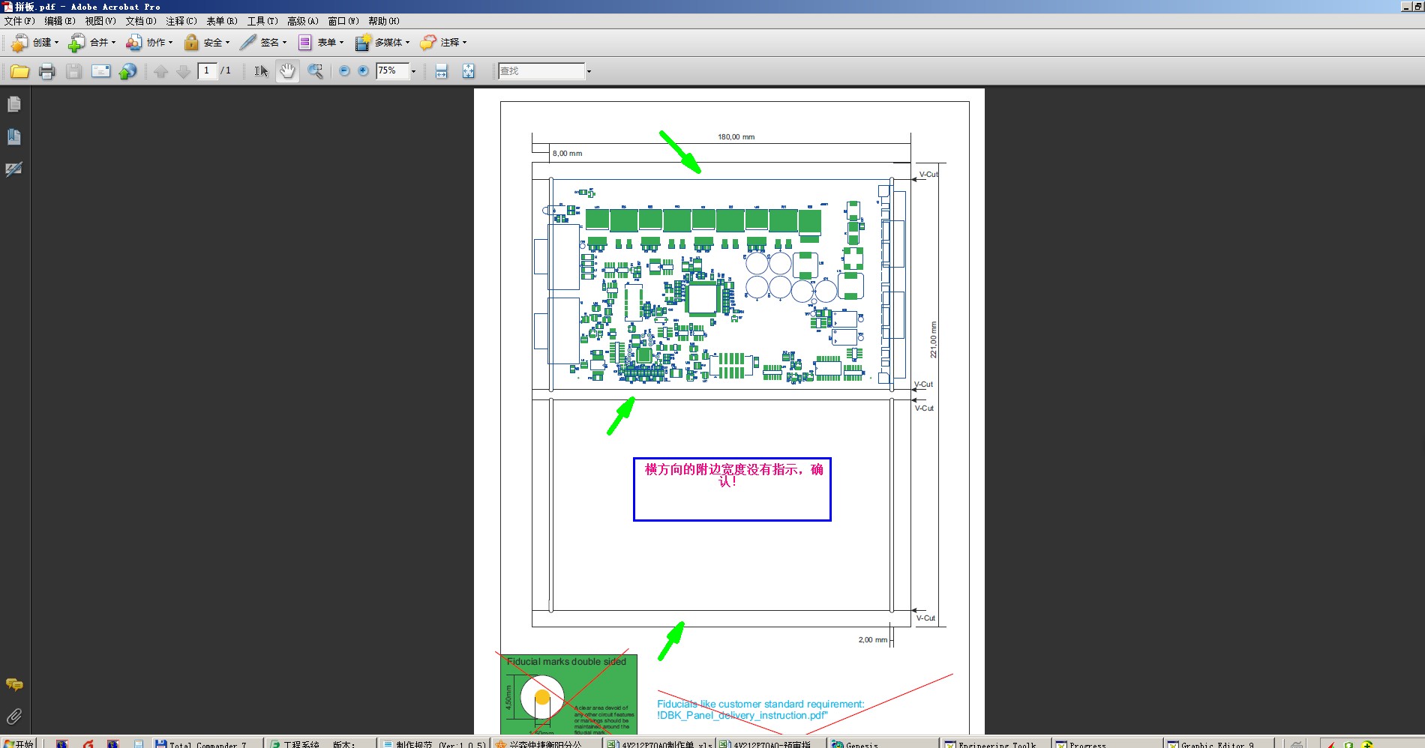
Task: Switch to Graphic Editor taskbar button
Action: coord(1219,744)
